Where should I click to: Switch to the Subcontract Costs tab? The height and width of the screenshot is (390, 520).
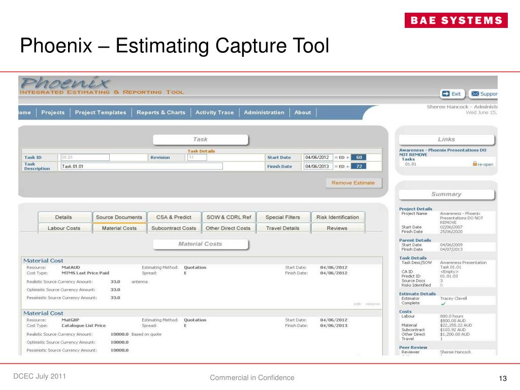click(174, 228)
